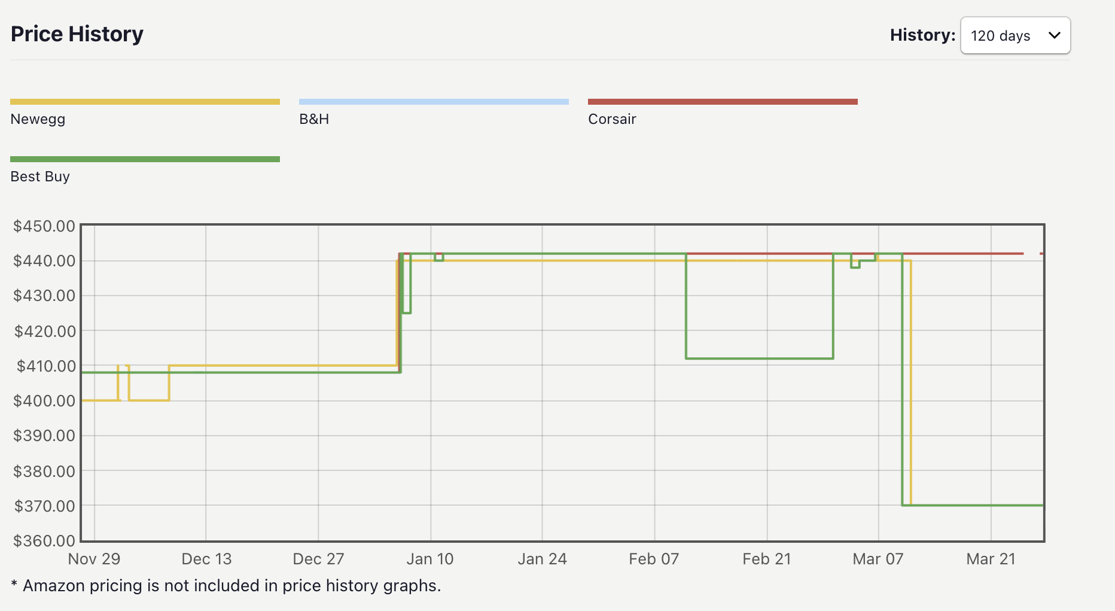Image resolution: width=1115 pixels, height=611 pixels.
Task: Open the History 120 days dropdown
Action: coord(1015,36)
